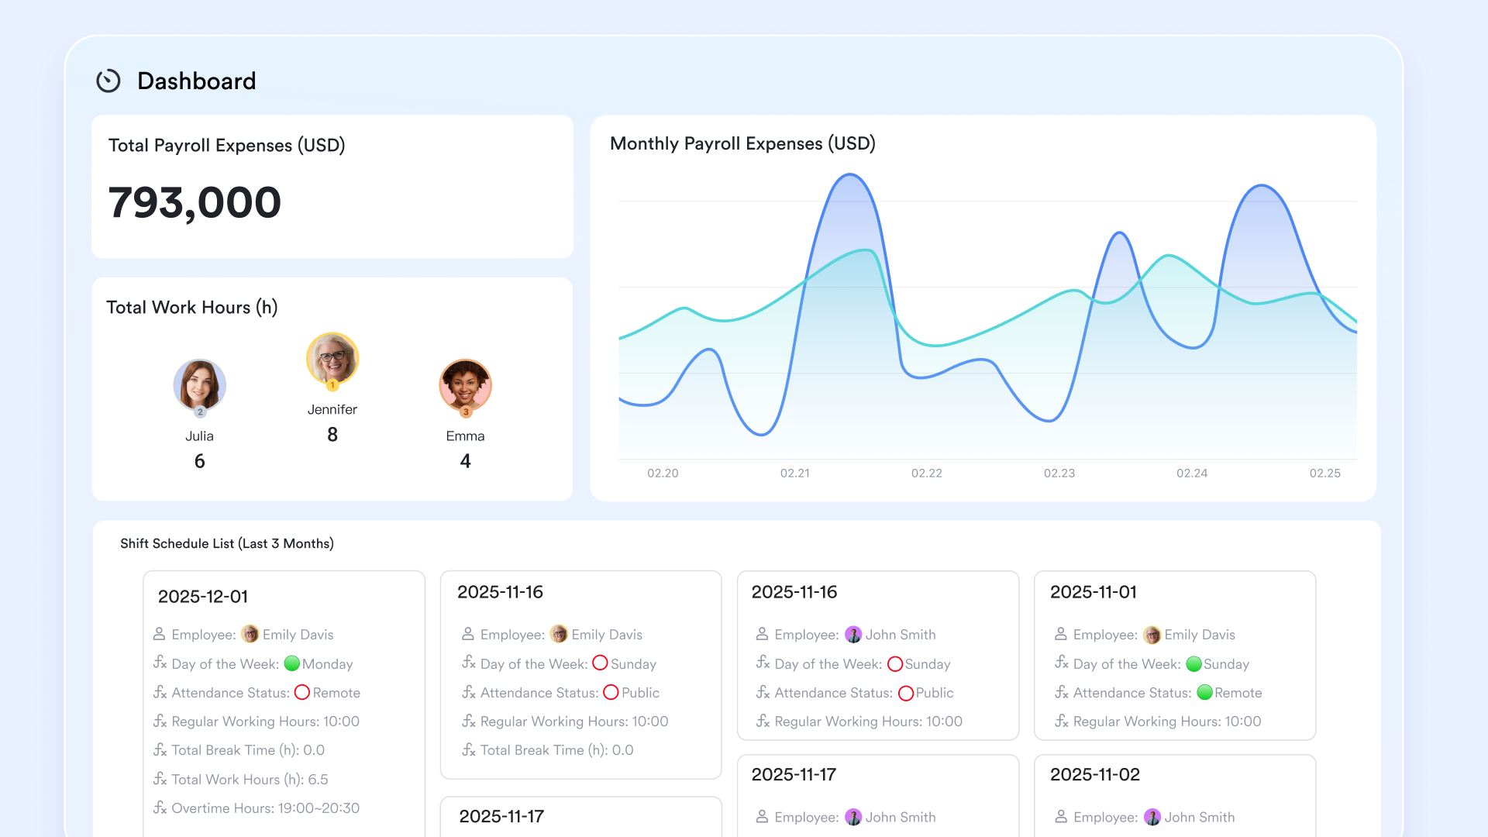Click green Remote circle in 2025-11-01 card
The width and height of the screenshot is (1488, 837).
point(1204,692)
